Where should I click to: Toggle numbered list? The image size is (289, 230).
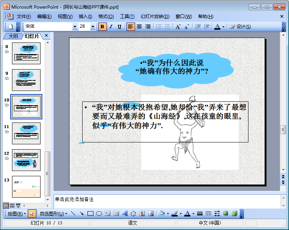[159, 27]
